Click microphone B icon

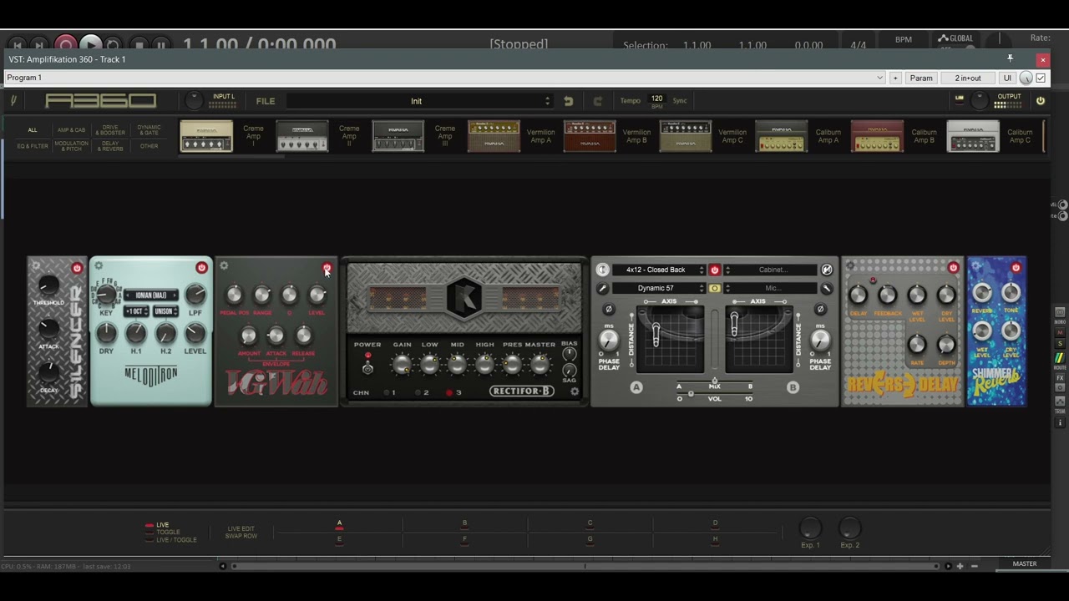coord(826,288)
